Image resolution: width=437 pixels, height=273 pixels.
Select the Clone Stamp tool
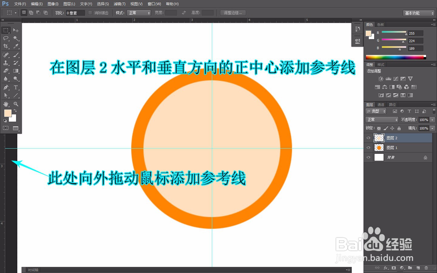tap(6, 63)
